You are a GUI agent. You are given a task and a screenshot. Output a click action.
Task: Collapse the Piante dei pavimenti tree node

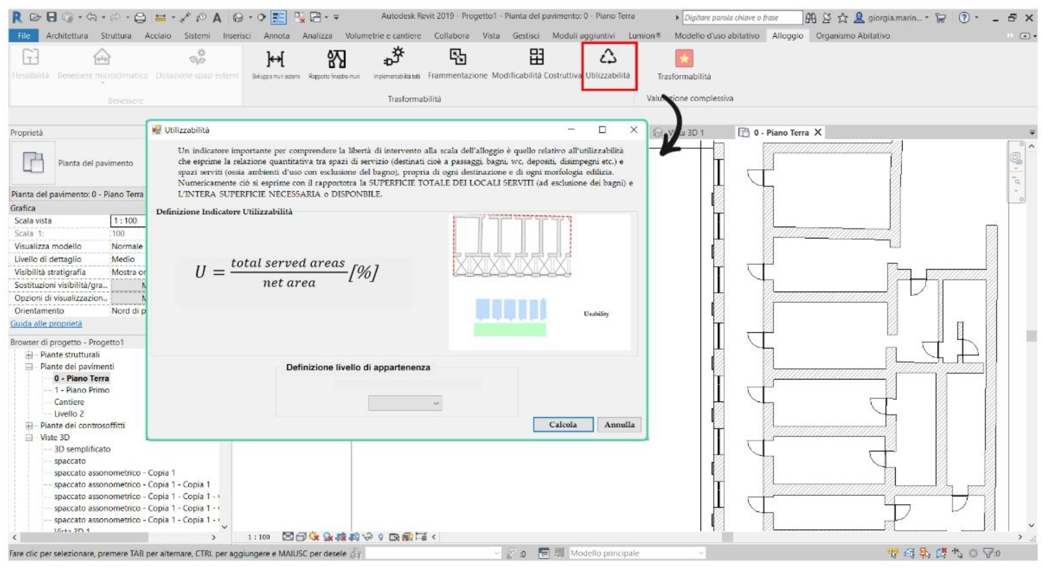pos(29,366)
